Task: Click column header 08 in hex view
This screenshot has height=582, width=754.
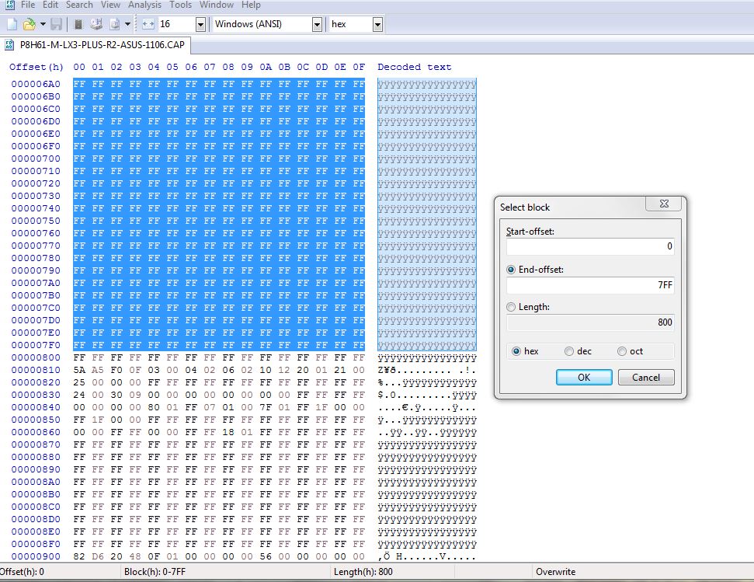Action: point(228,67)
